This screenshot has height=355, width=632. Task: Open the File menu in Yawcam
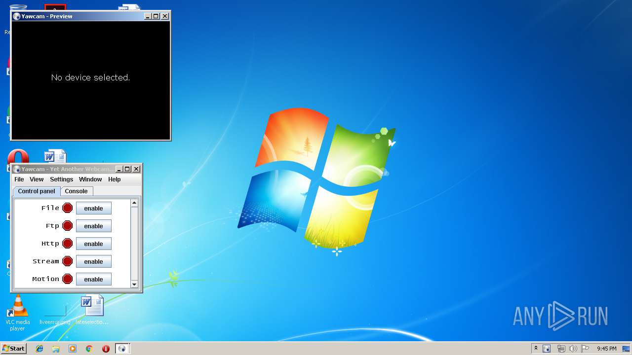point(19,179)
